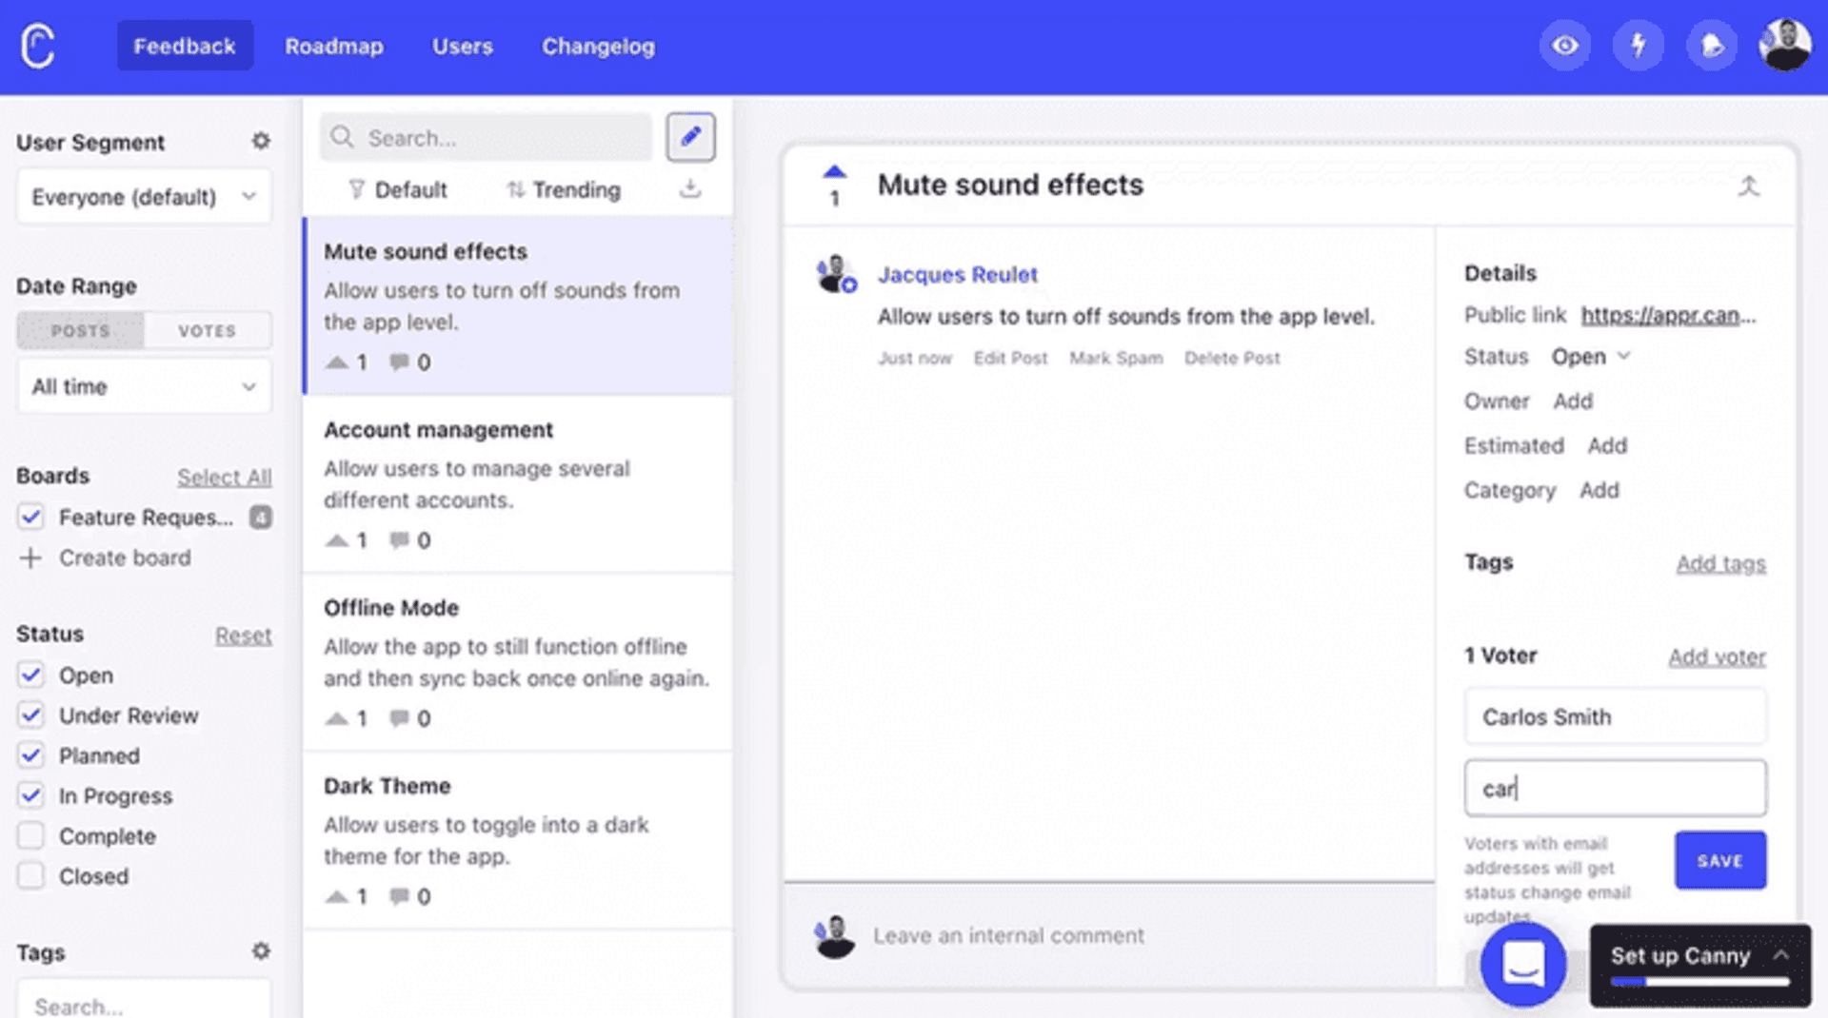
Task: Enable the Complete status filter
Action: pyautogui.click(x=30, y=836)
